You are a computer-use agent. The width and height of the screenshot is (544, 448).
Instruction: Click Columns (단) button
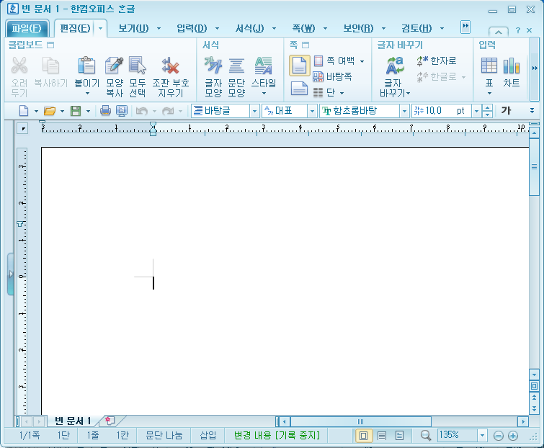coord(329,92)
